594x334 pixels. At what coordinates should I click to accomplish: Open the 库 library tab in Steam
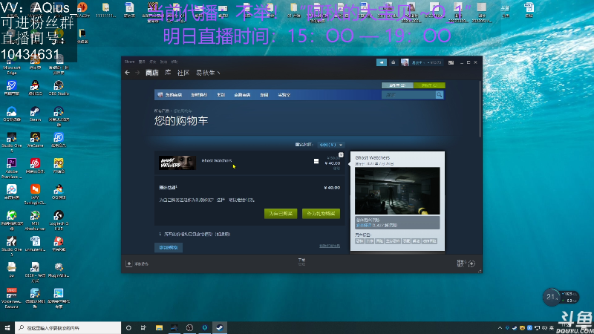(x=168, y=73)
